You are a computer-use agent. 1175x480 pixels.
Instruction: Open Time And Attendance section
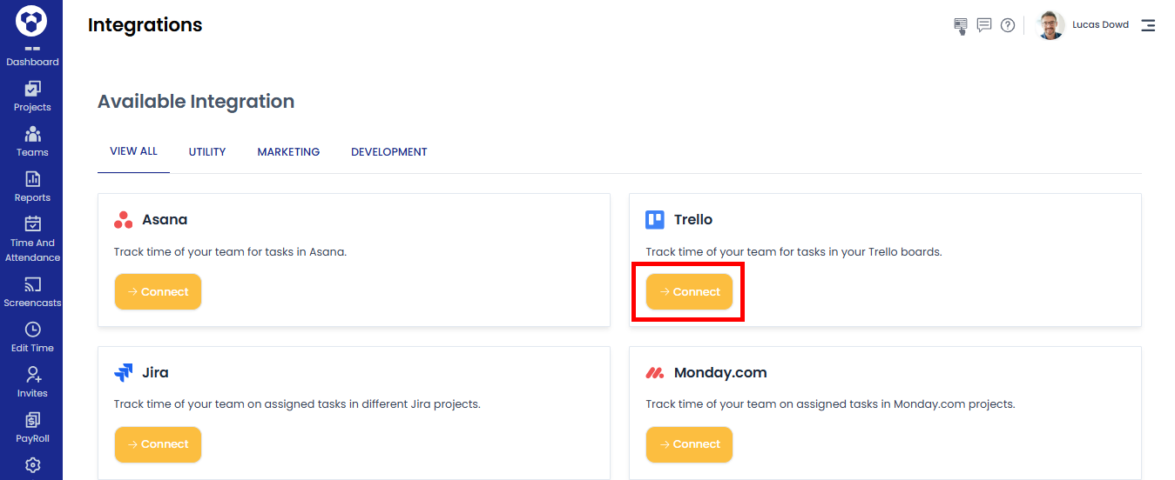pos(32,239)
